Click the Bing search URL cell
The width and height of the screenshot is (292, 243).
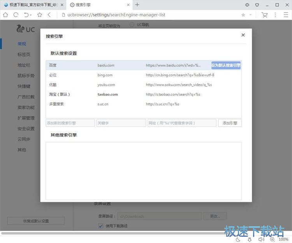point(180,75)
